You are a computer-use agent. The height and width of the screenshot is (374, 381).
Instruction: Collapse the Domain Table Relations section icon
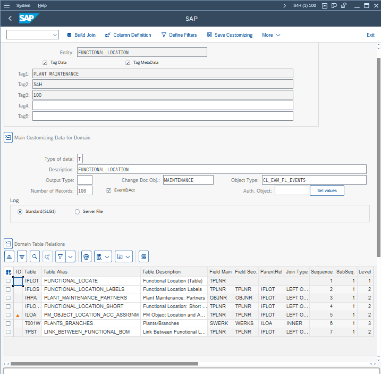click(x=8, y=244)
